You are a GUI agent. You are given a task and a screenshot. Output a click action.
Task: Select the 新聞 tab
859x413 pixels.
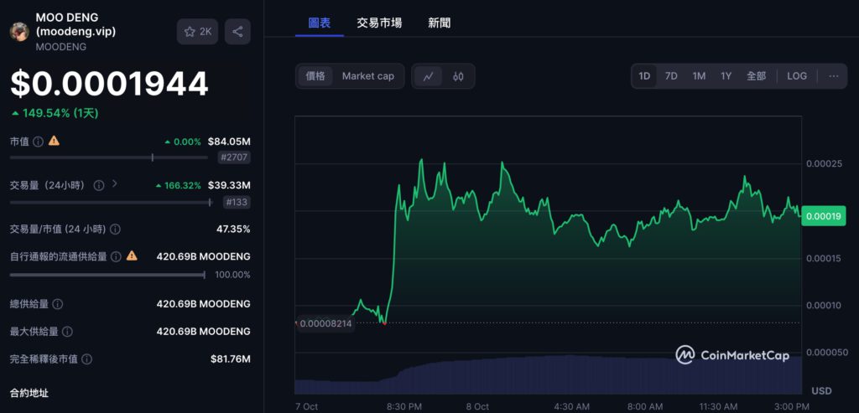[440, 23]
